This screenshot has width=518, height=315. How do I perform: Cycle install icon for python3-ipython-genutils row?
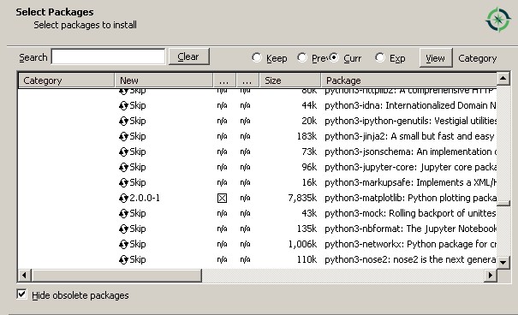[x=123, y=122]
